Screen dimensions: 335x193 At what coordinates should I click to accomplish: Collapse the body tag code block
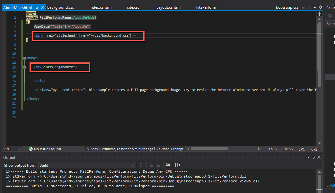24,58
